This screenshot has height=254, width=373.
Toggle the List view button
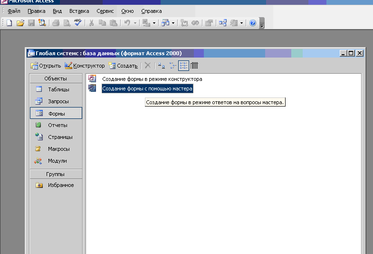point(183,66)
